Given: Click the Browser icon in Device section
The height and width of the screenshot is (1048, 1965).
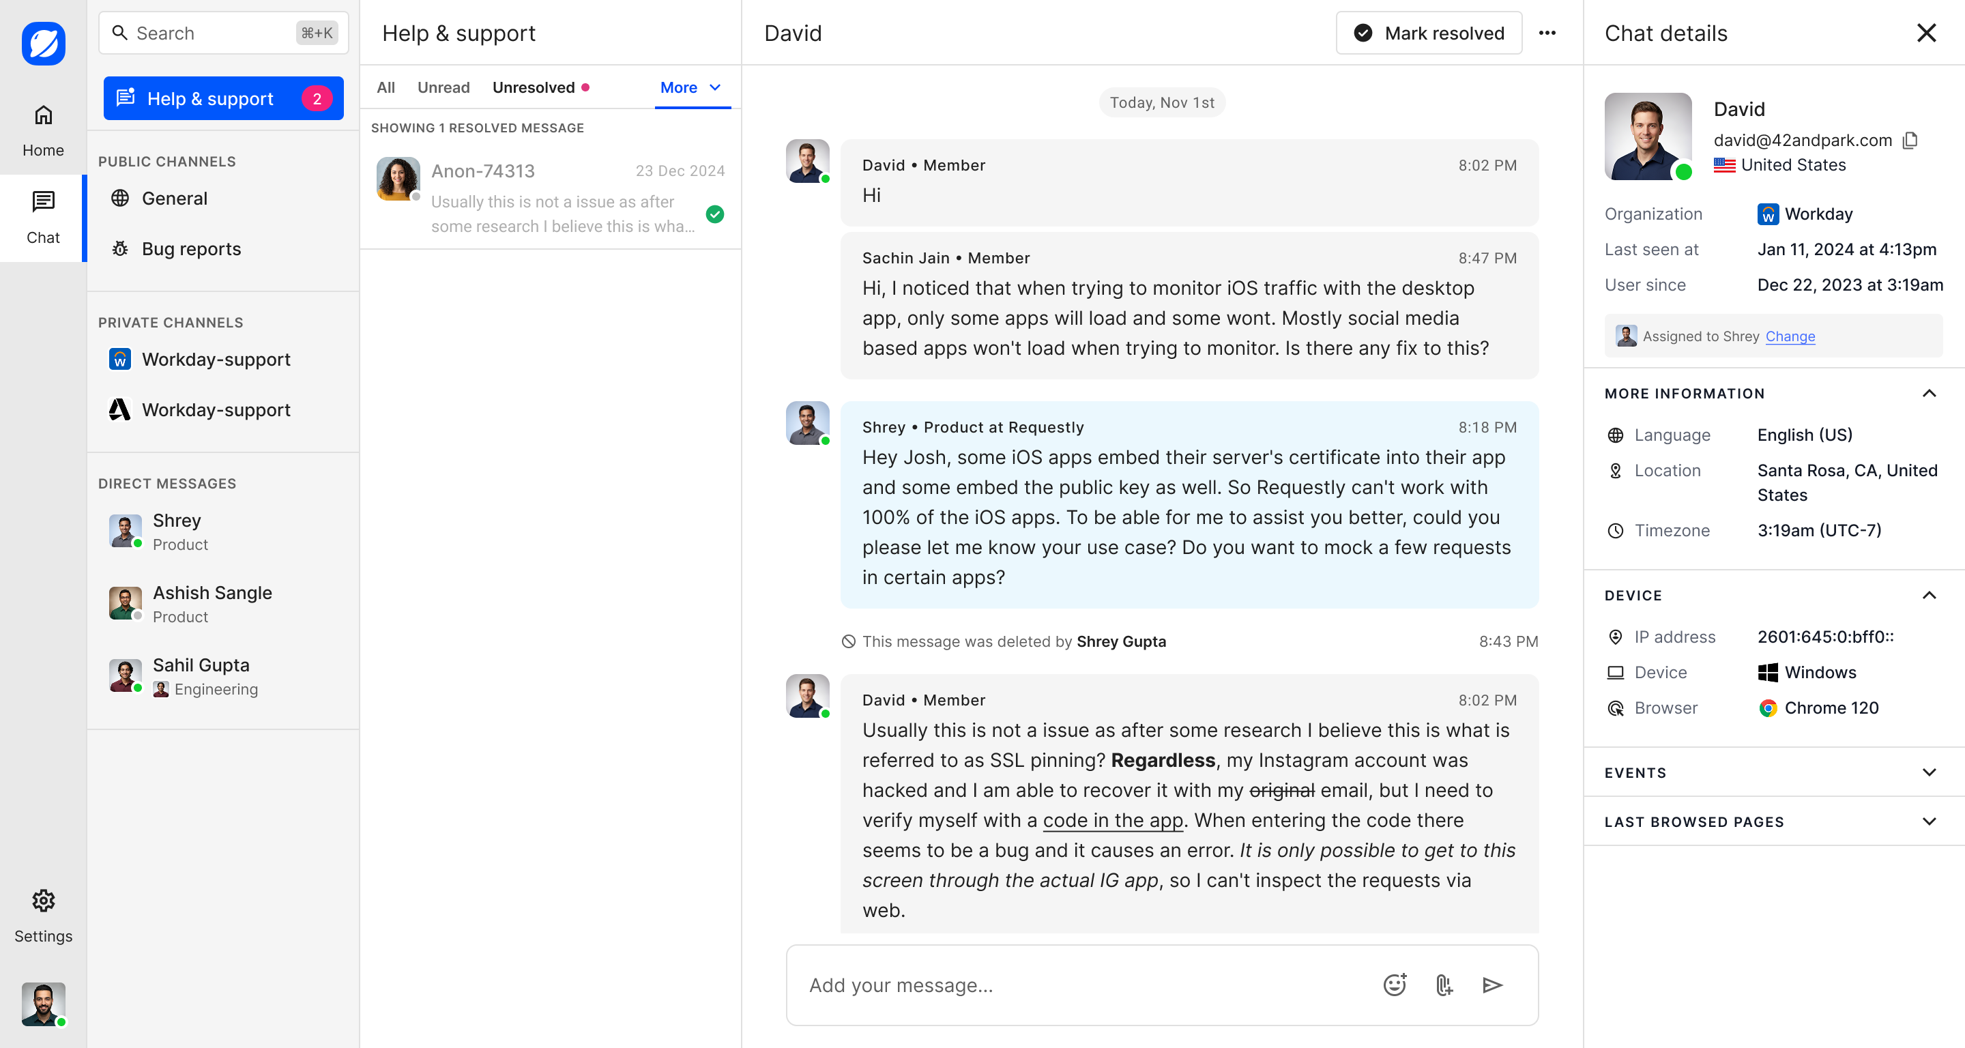Looking at the screenshot, I should (1615, 709).
